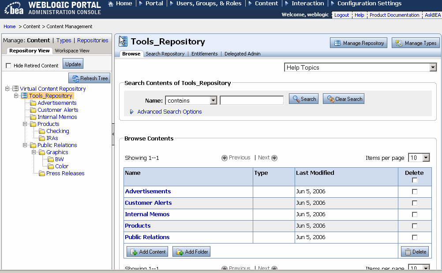This screenshot has height=273, width=442.
Task: Check delete box for Internal Memos row
Action: tap(415, 214)
